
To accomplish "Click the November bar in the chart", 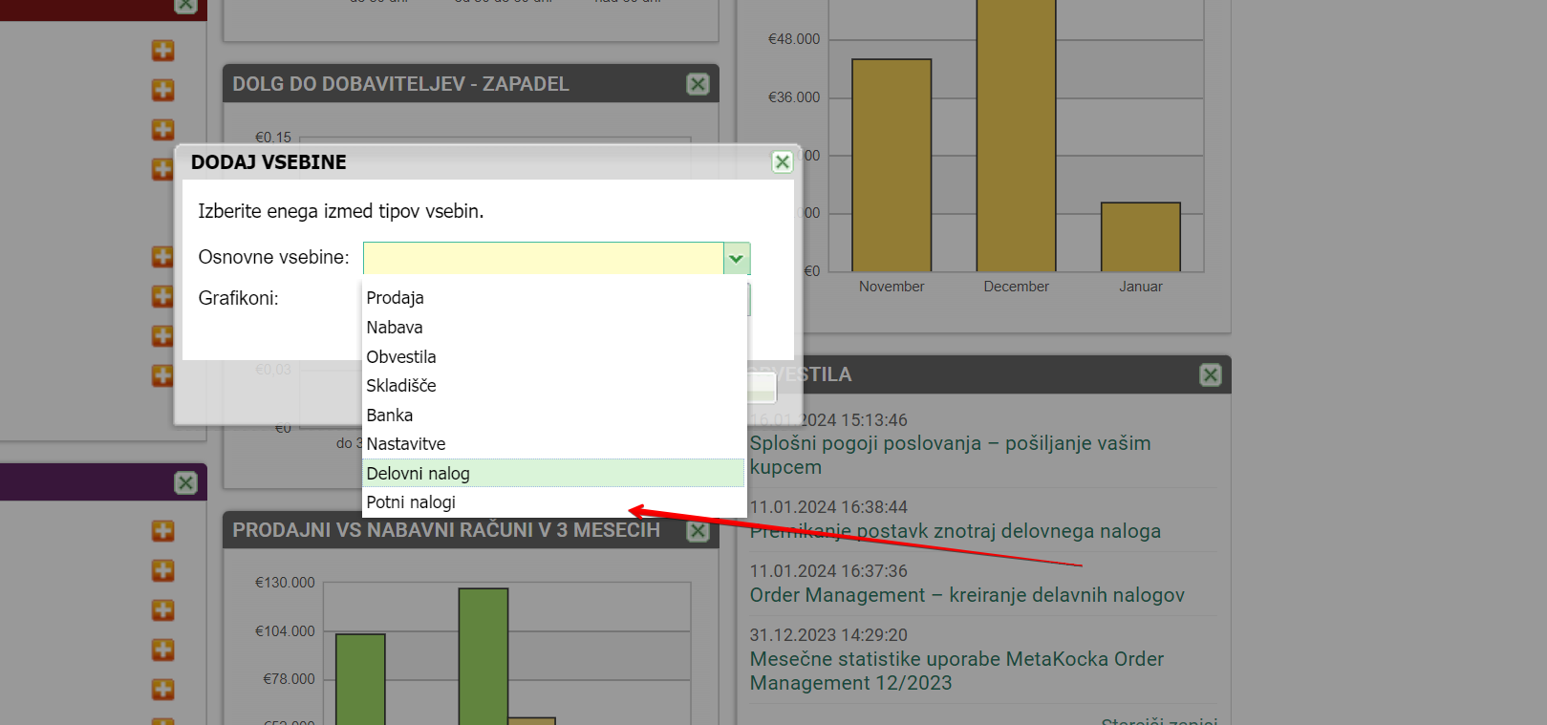I will pyautogui.click(x=892, y=165).
